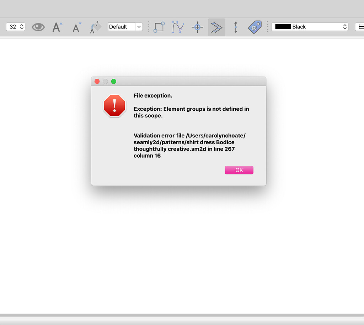This screenshot has width=364, height=325.
Task: Select the curve drawing tool
Action: 178,27
